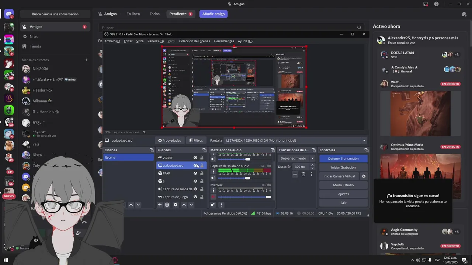Viewport: 472px width, 265px height.
Task: Open Windows Start menu
Action: pyautogui.click(x=6, y=260)
